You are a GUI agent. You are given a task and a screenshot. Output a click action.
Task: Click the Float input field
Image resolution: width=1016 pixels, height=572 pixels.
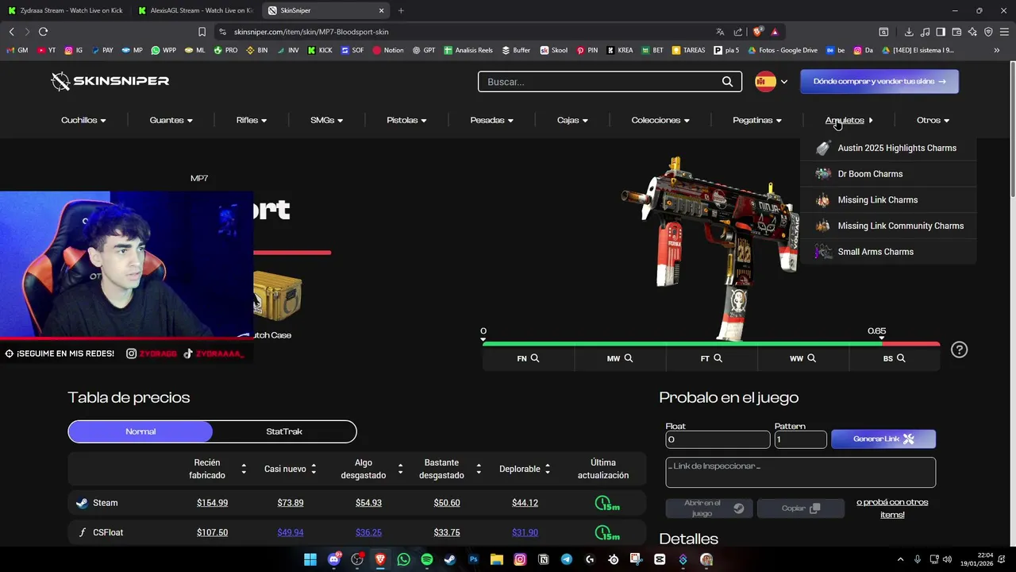pos(718,439)
